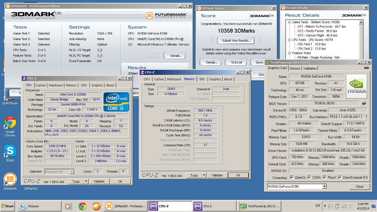Open the NVIDIA GeForce 610M GPU dropdown

coord(325,187)
